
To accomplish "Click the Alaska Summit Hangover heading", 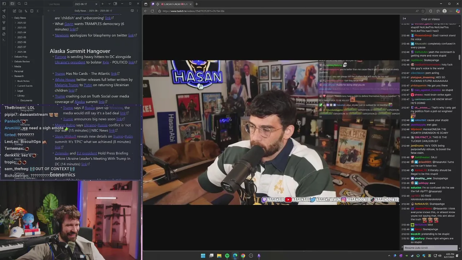I will point(80,51).
